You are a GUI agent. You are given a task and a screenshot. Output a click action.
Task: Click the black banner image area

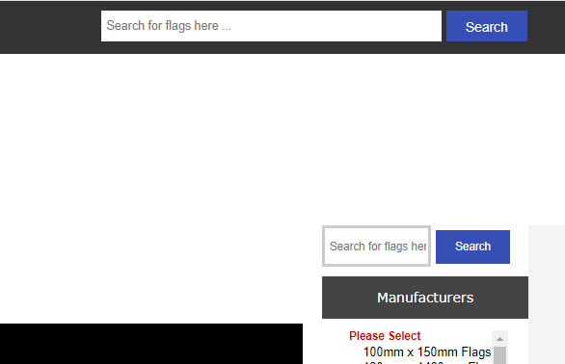pos(151,344)
